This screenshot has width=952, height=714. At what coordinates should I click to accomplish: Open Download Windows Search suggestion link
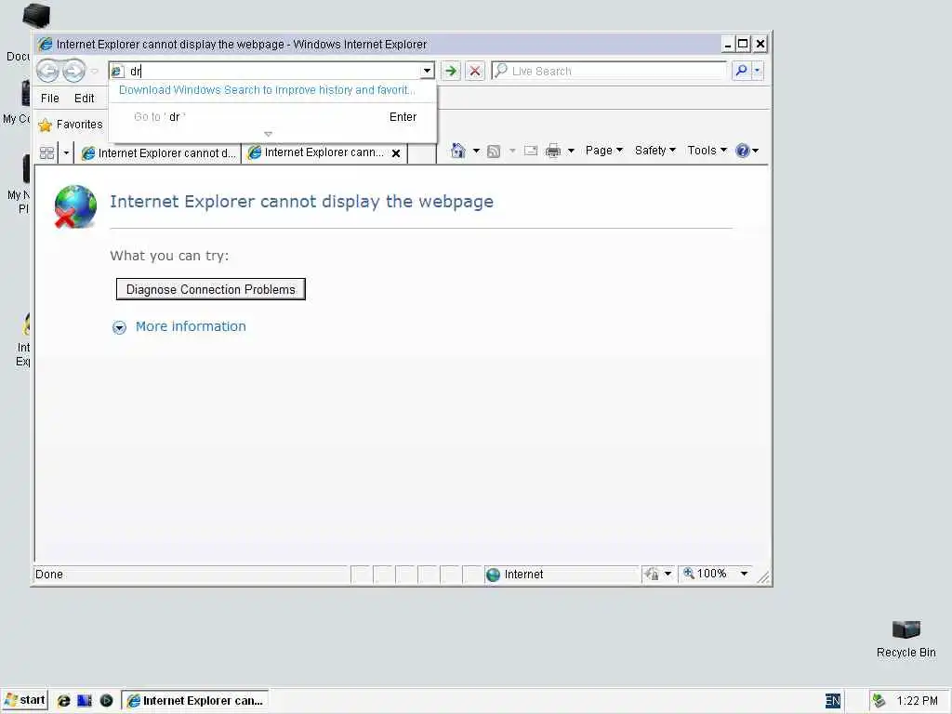(267, 90)
